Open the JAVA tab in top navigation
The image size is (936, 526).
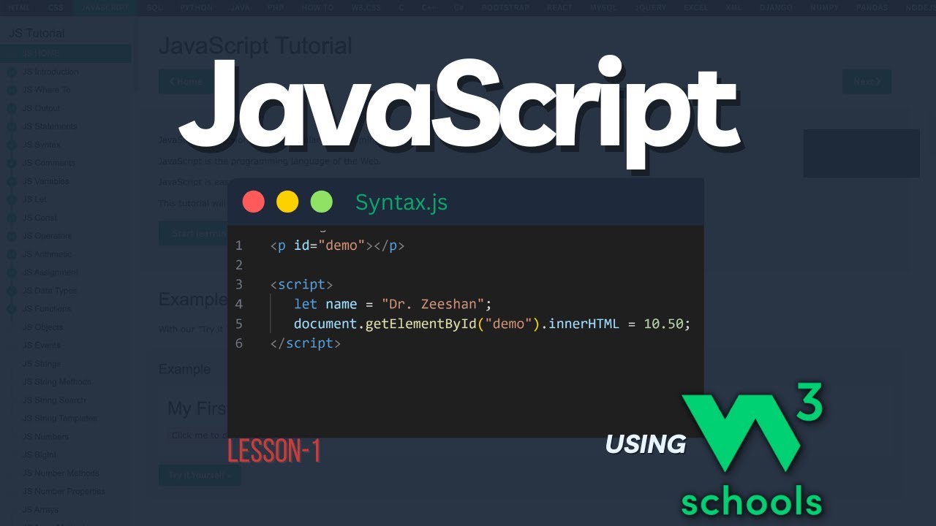[241, 7]
